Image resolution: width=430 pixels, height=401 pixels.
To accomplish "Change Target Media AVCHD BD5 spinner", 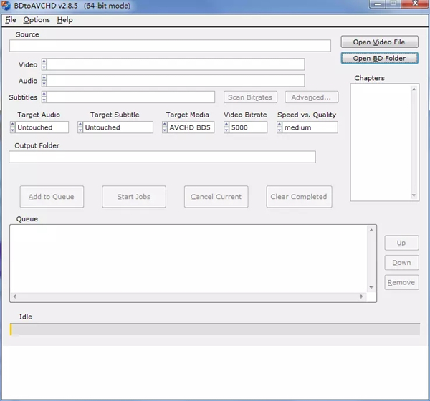I will click(165, 127).
